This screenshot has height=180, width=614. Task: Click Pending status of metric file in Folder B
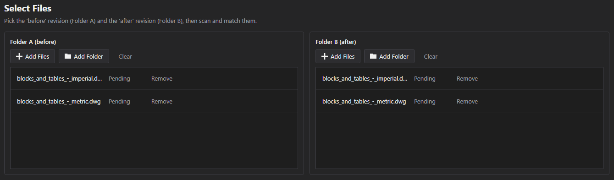pyautogui.click(x=425, y=102)
